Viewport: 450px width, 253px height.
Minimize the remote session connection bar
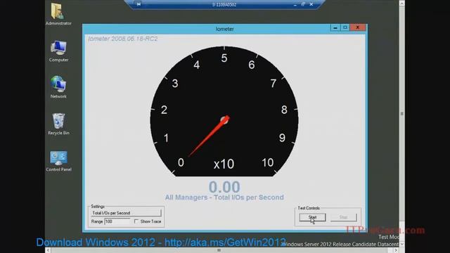point(295,5)
